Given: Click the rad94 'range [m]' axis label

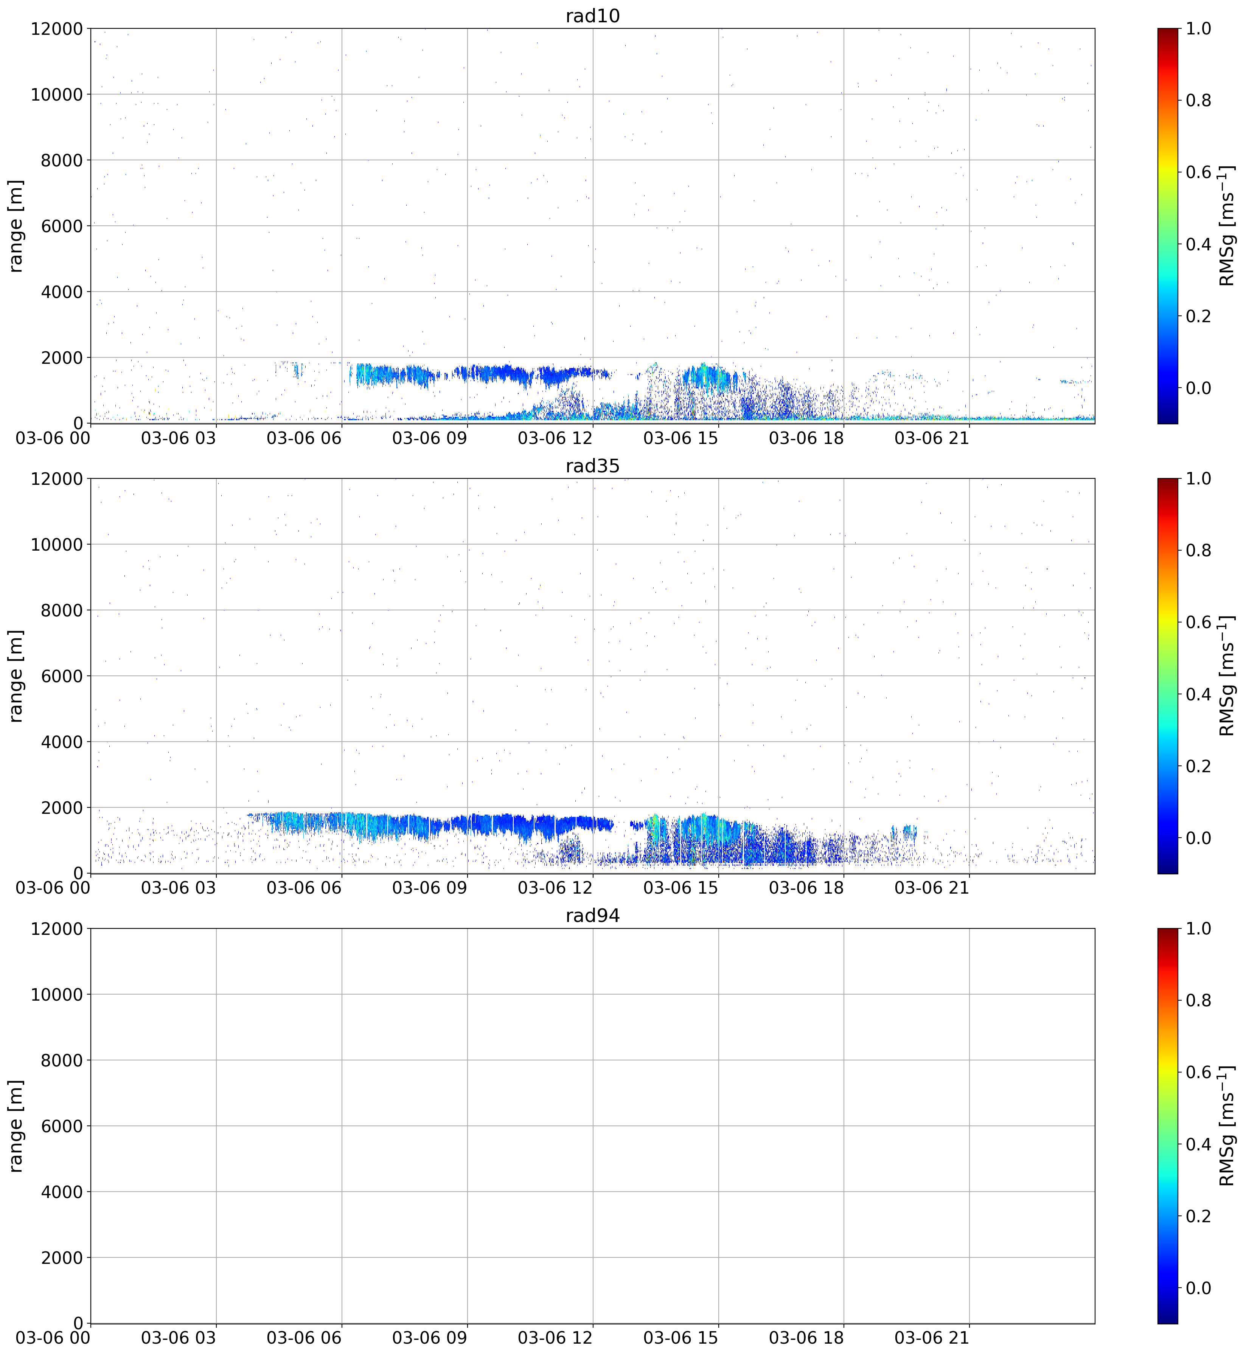Looking at the screenshot, I should (16, 1126).
